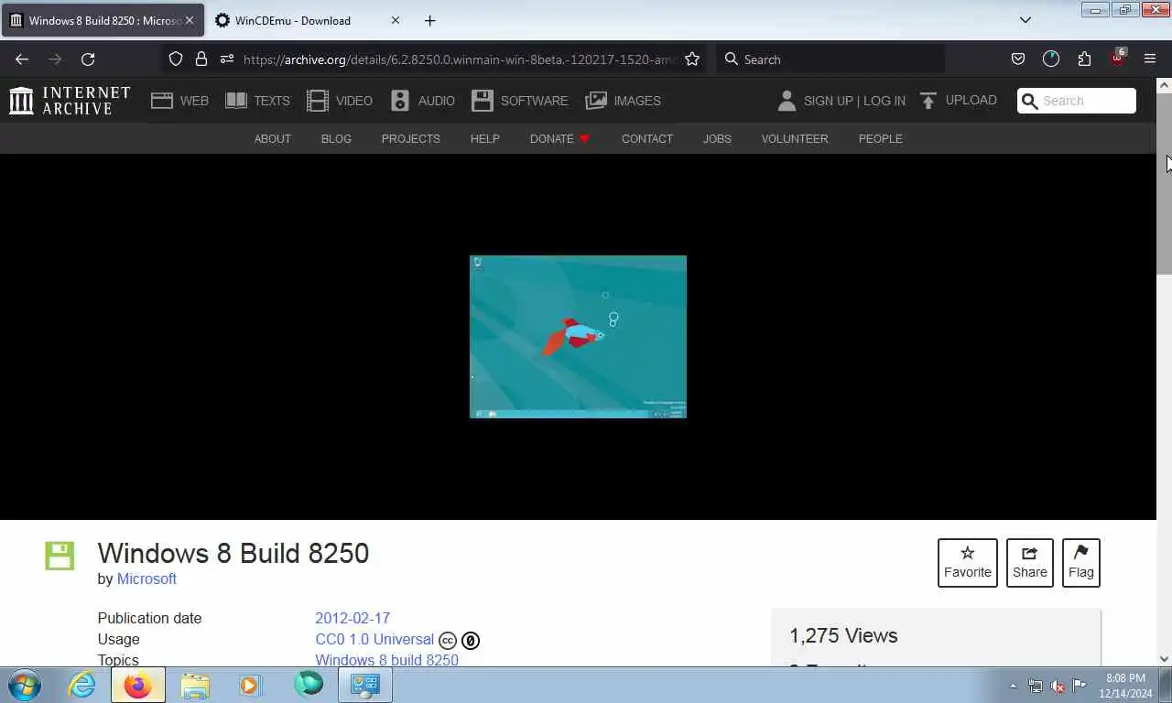1172x703 pixels.
Task: Open the JOBS link
Action: [x=717, y=139]
